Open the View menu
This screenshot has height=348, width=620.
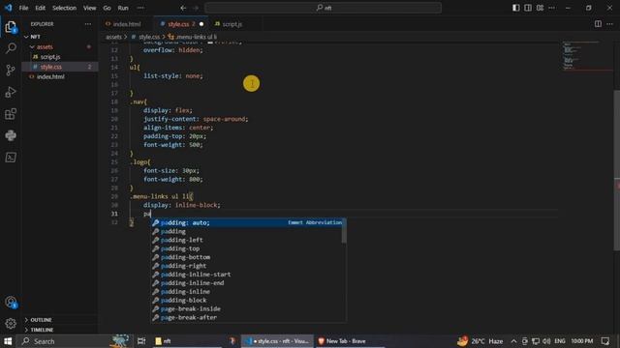click(x=90, y=8)
